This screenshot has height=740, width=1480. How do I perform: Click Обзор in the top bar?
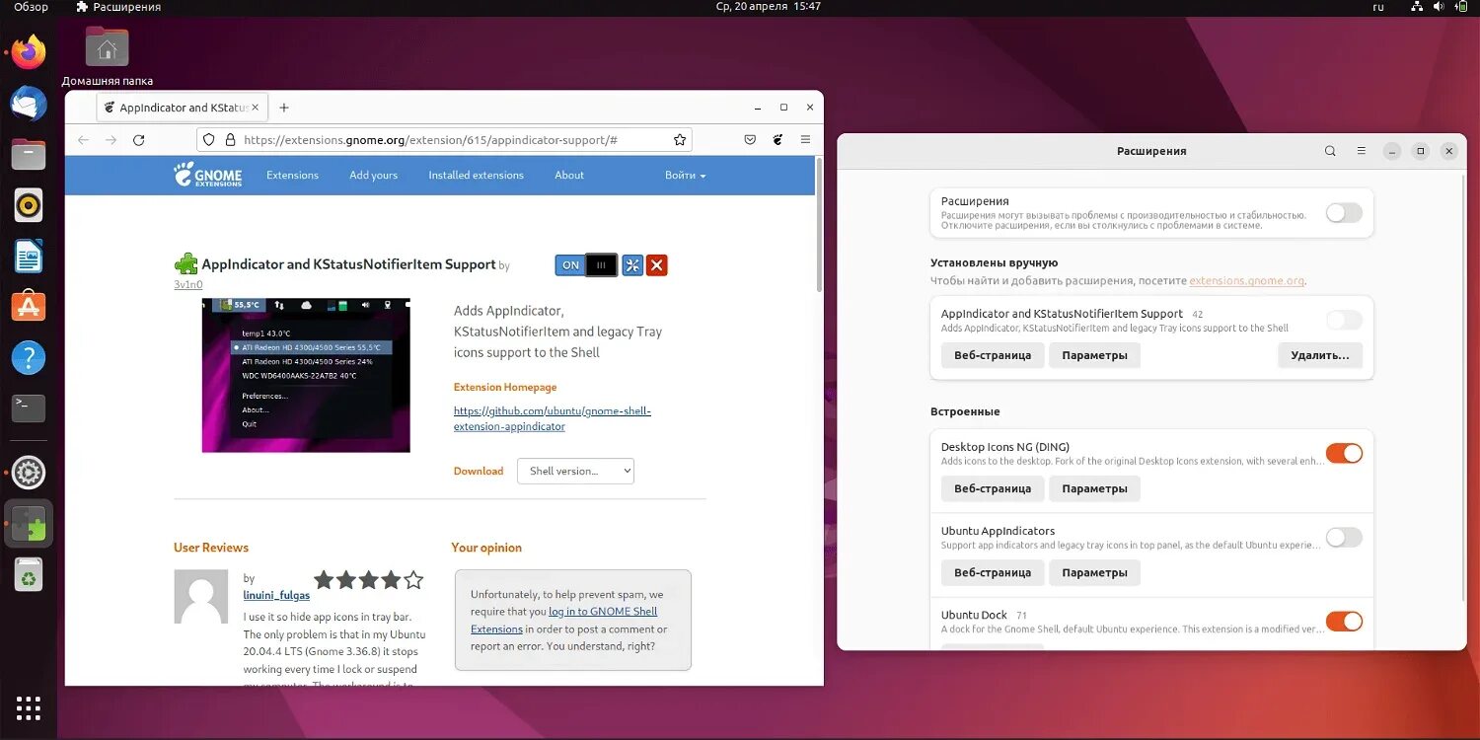click(31, 7)
